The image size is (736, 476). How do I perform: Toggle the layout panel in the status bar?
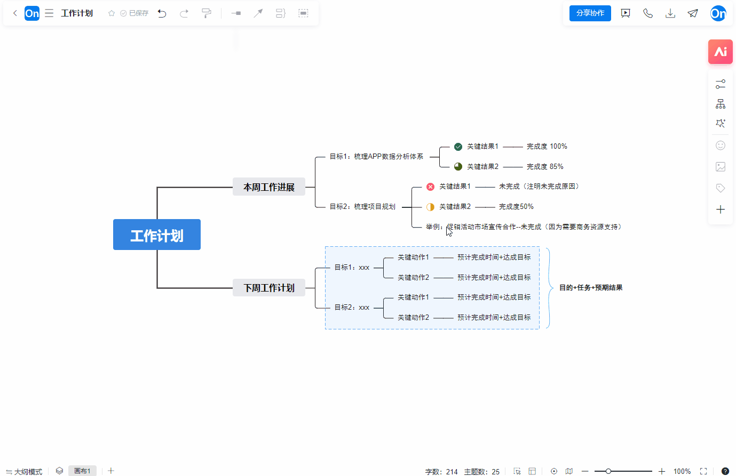pos(532,471)
